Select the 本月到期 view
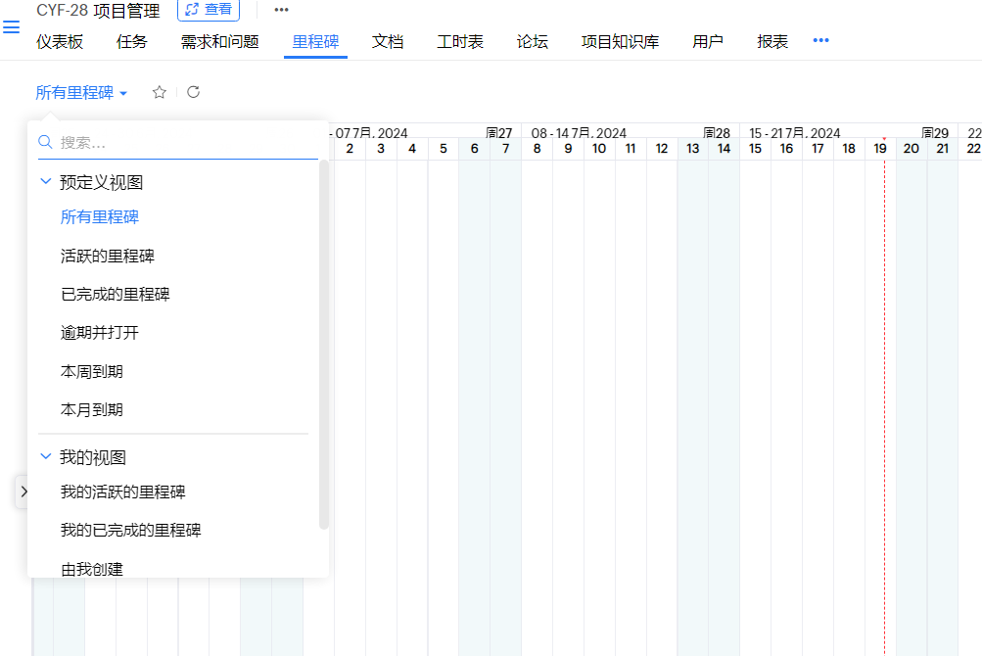 pyautogui.click(x=91, y=410)
